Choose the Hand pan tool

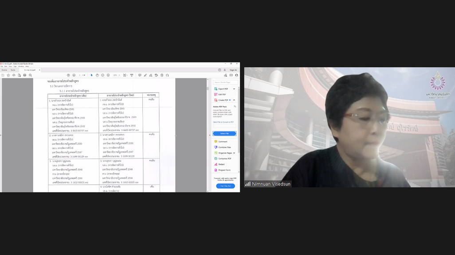[97, 75]
